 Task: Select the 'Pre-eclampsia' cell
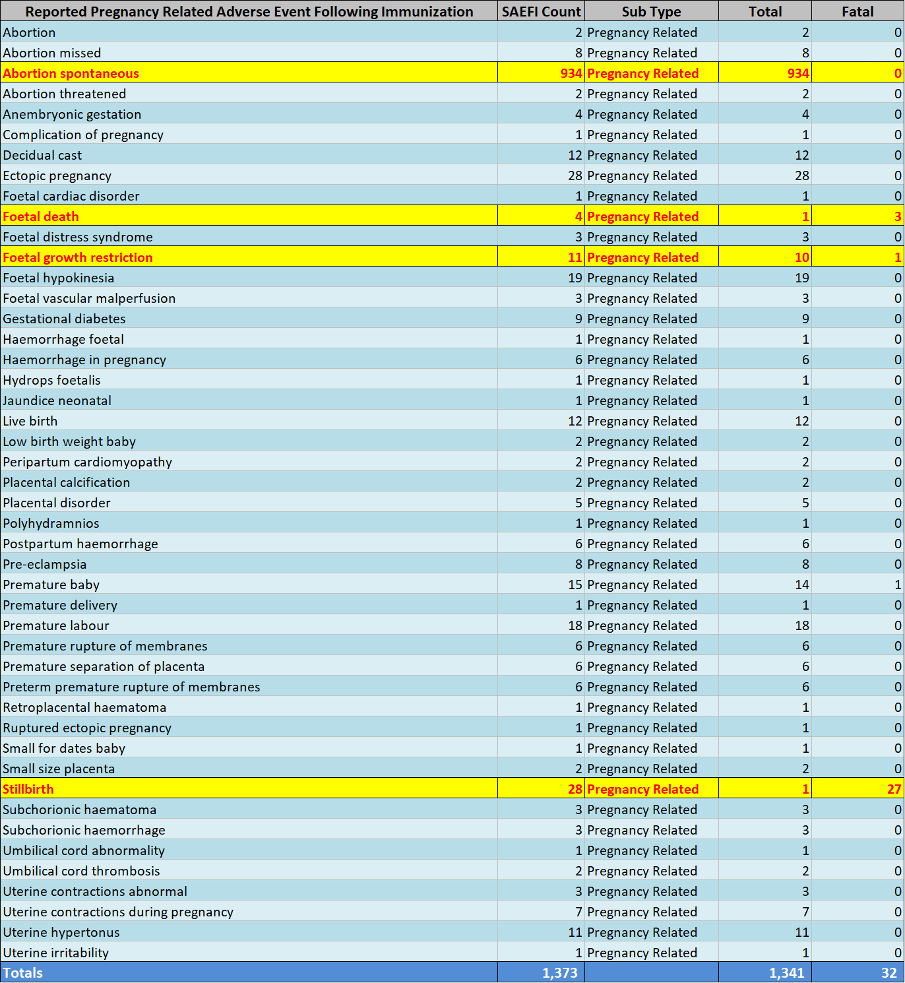click(x=249, y=564)
